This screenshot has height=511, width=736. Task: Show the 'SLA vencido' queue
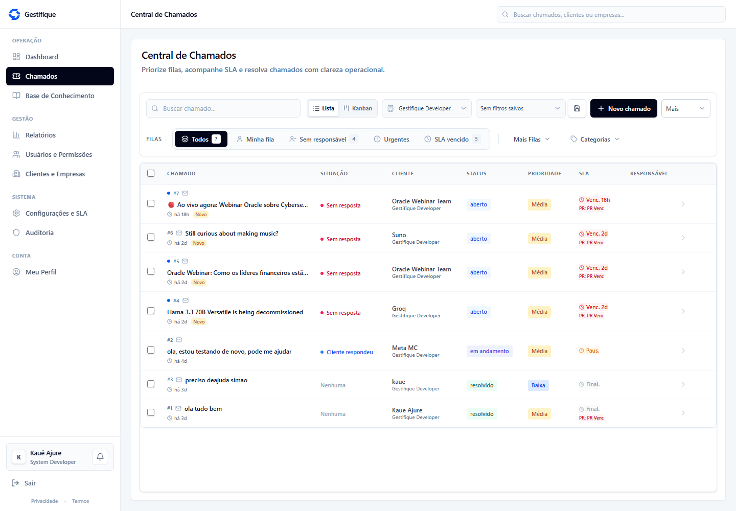[x=452, y=139]
